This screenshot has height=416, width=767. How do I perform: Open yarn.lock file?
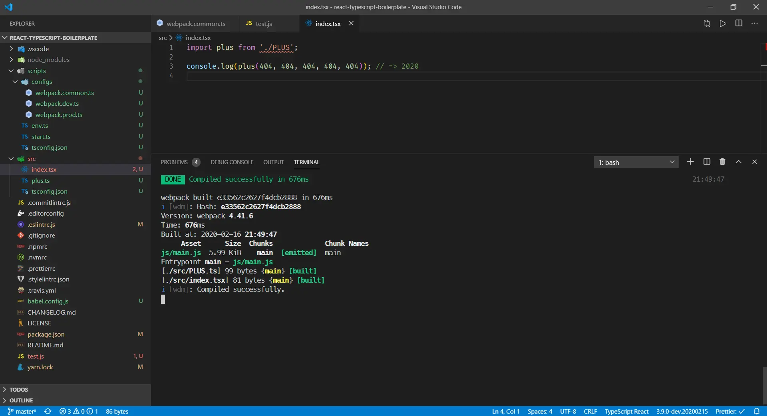(76, 367)
